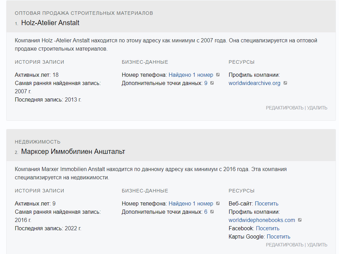Click external-link icon next to data points 9

tap(212, 83)
